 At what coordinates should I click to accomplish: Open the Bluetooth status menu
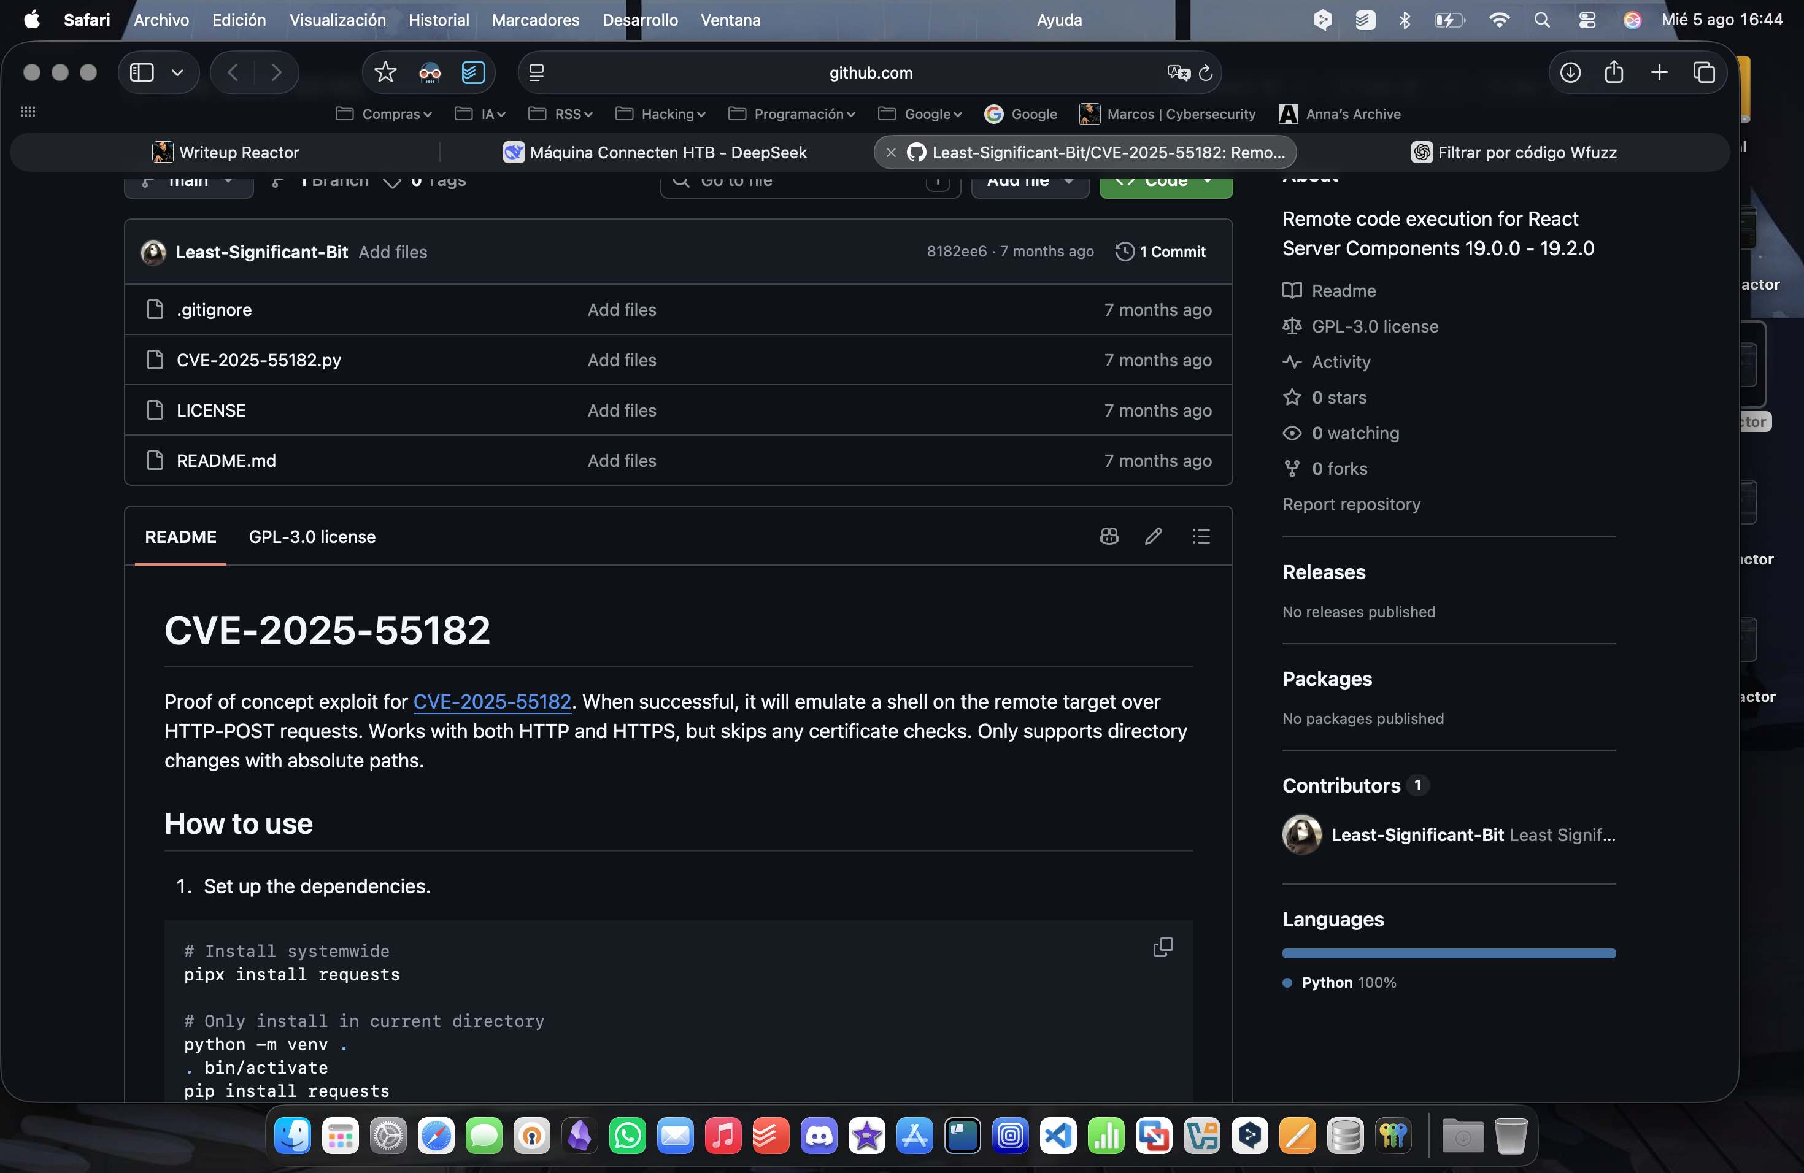(x=1405, y=20)
